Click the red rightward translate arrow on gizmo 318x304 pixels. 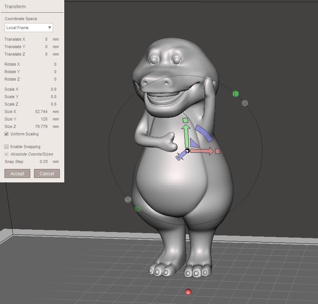coord(201,151)
